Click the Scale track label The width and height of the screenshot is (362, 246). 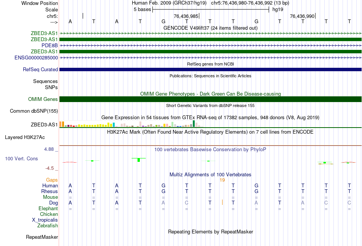(x=51, y=10)
